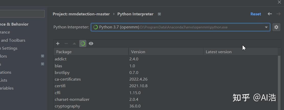Click the forward navigation arrow
This screenshot has height=110, width=284.
coord(278,14)
